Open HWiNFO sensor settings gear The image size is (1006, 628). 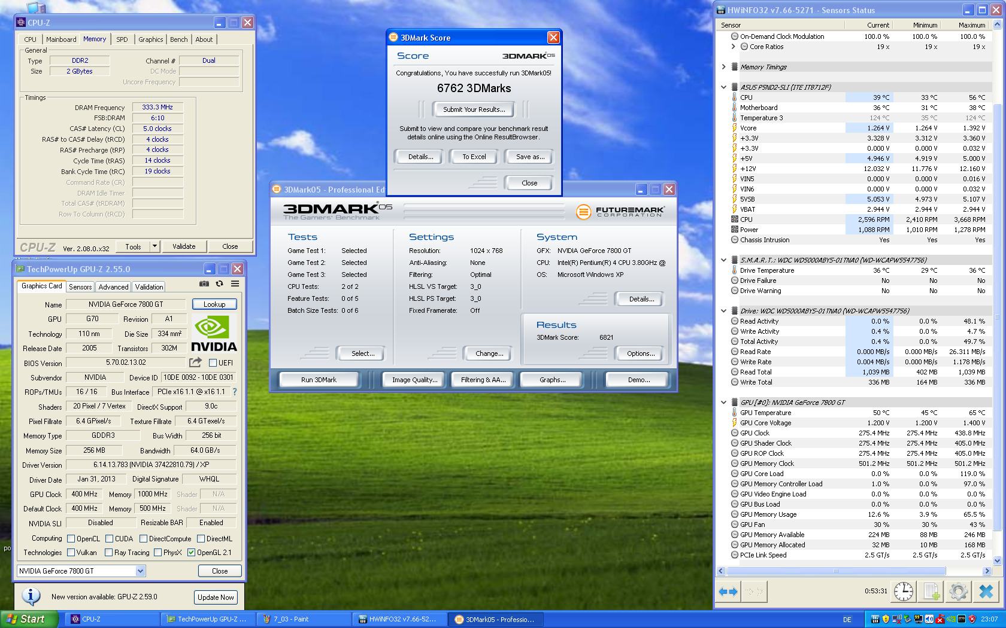click(958, 592)
